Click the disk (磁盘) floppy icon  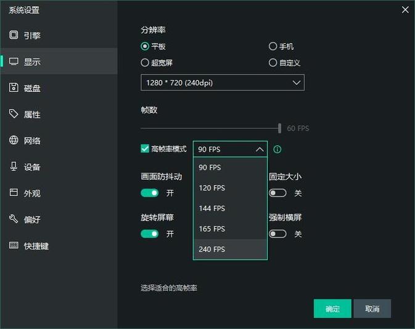click(x=14, y=87)
